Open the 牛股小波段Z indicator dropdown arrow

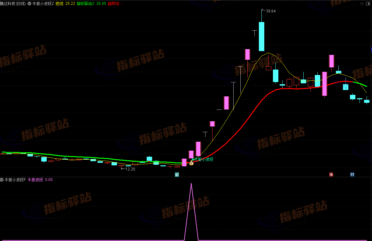point(29,4)
